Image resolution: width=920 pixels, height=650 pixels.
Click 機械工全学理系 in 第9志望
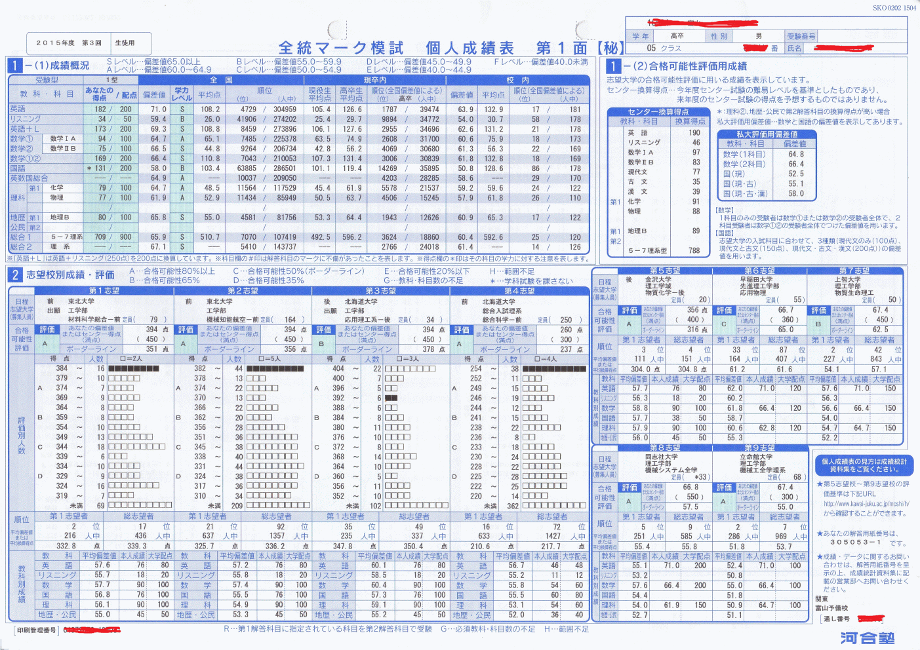click(763, 470)
